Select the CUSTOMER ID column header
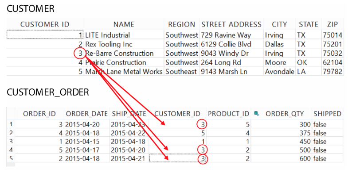The width and height of the screenshot is (352, 173). [x=45, y=24]
